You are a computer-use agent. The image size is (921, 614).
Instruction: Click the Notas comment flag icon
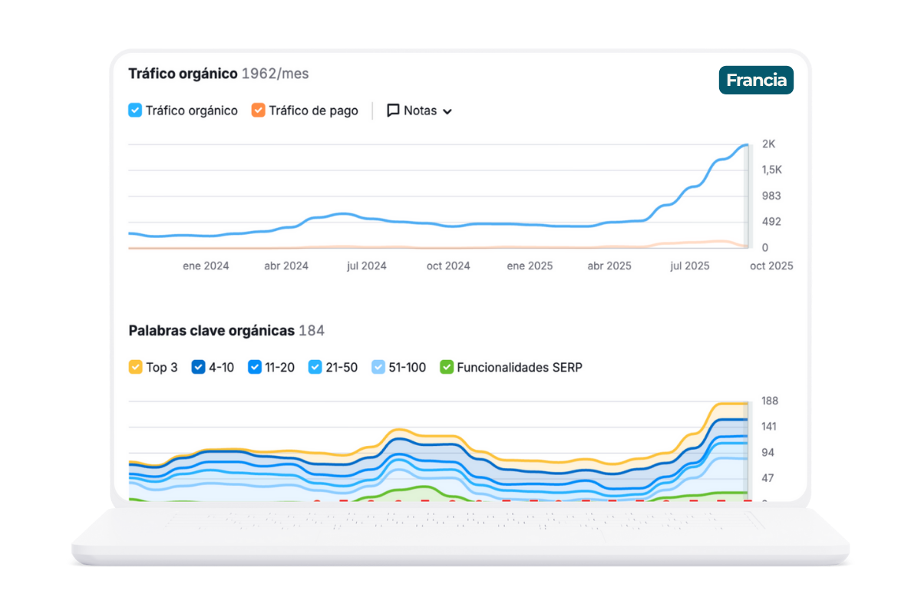393,110
